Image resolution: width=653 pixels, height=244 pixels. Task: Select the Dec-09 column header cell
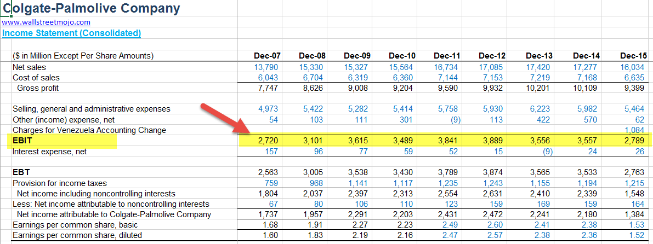coord(357,56)
